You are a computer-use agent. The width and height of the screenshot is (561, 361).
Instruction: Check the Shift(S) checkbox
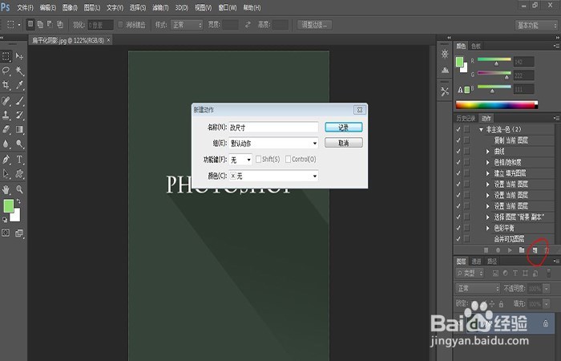coord(258,160)
